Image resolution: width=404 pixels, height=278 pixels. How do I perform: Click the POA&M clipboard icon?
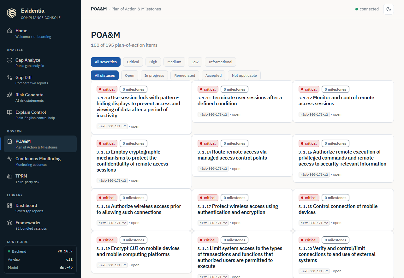[10, 141]
